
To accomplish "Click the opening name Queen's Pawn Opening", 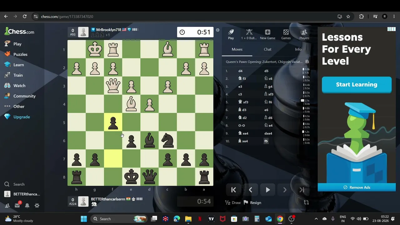I will (264, 62).
